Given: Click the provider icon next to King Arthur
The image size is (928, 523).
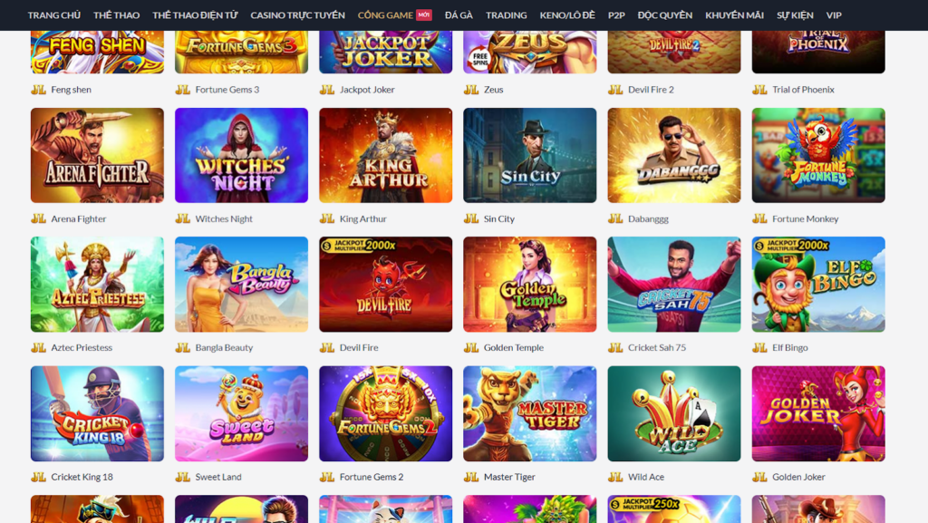Looking at the screenshot, I should (327, 219).
